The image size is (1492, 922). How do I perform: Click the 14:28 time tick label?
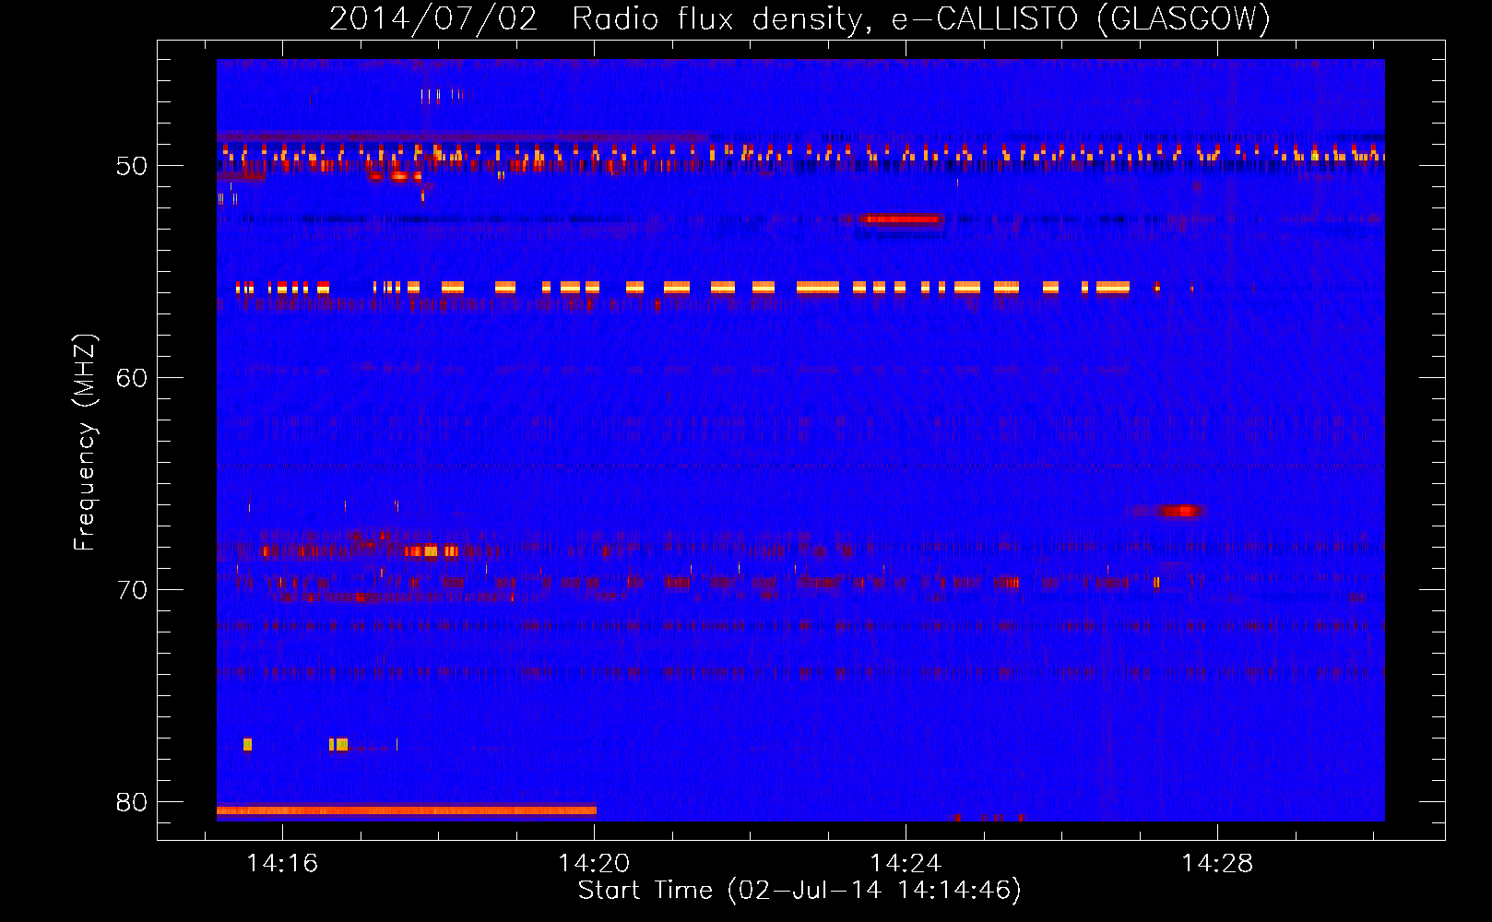point(1217,863)
